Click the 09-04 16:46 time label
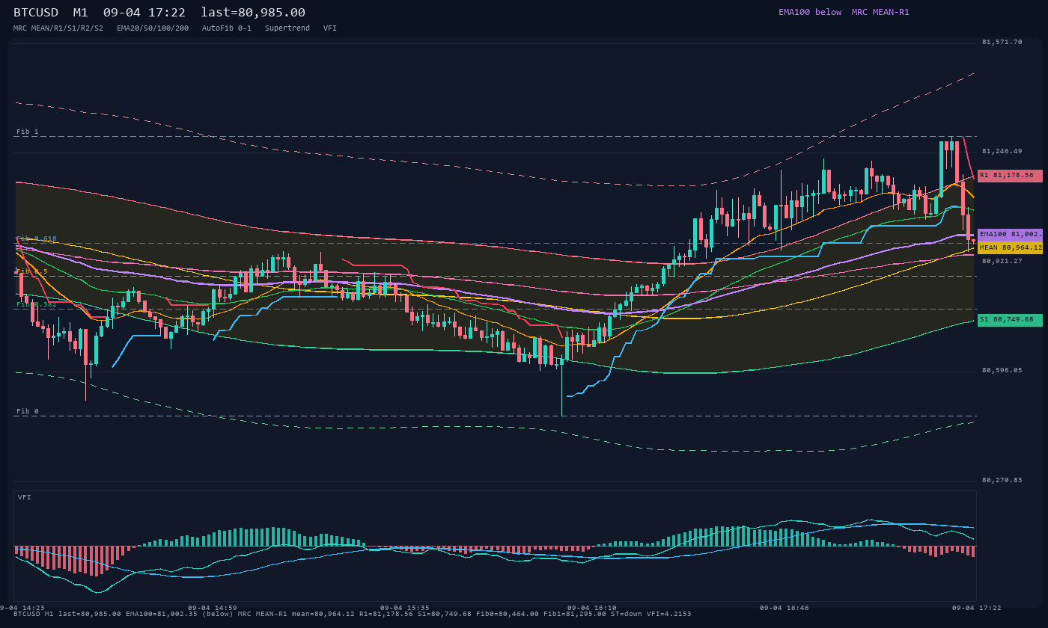 pyautogui.click(x=784, y=608)
